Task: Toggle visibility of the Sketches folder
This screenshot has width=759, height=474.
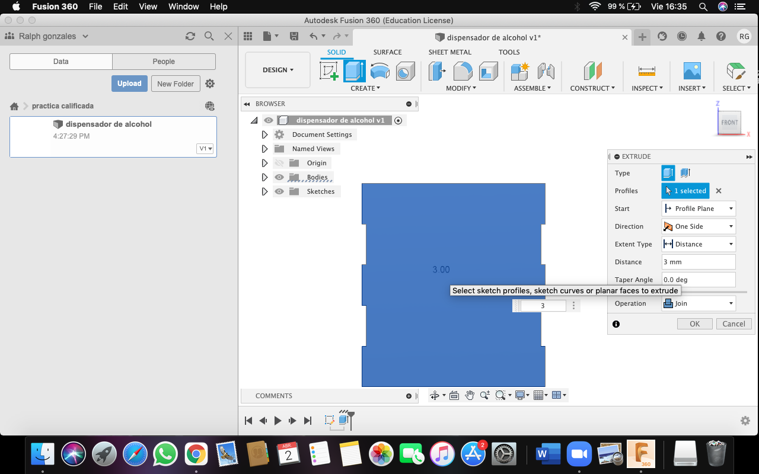Action: point(279,191)
